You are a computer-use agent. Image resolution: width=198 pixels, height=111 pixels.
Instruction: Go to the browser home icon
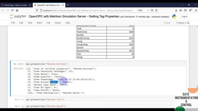(17, 10)
